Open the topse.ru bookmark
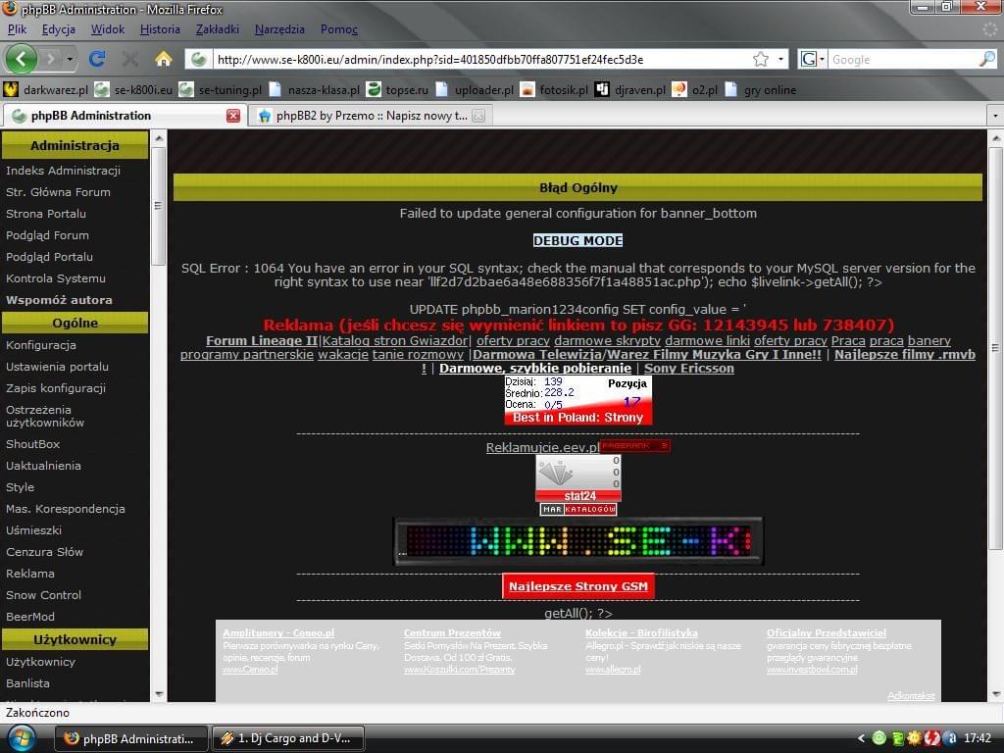The width and height of the screenshot is (1004, 753). point(397,89)
